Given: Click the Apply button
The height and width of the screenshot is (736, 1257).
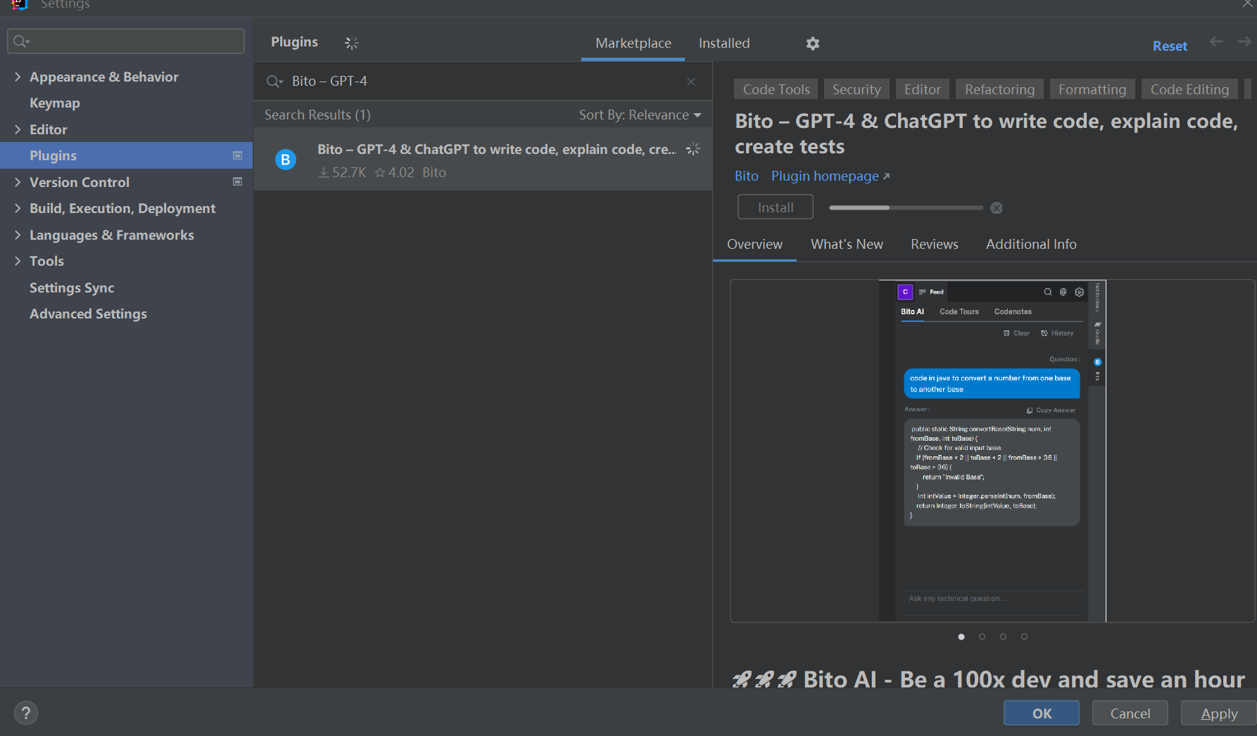Looking at the screenshot, I should [1219, 713].
